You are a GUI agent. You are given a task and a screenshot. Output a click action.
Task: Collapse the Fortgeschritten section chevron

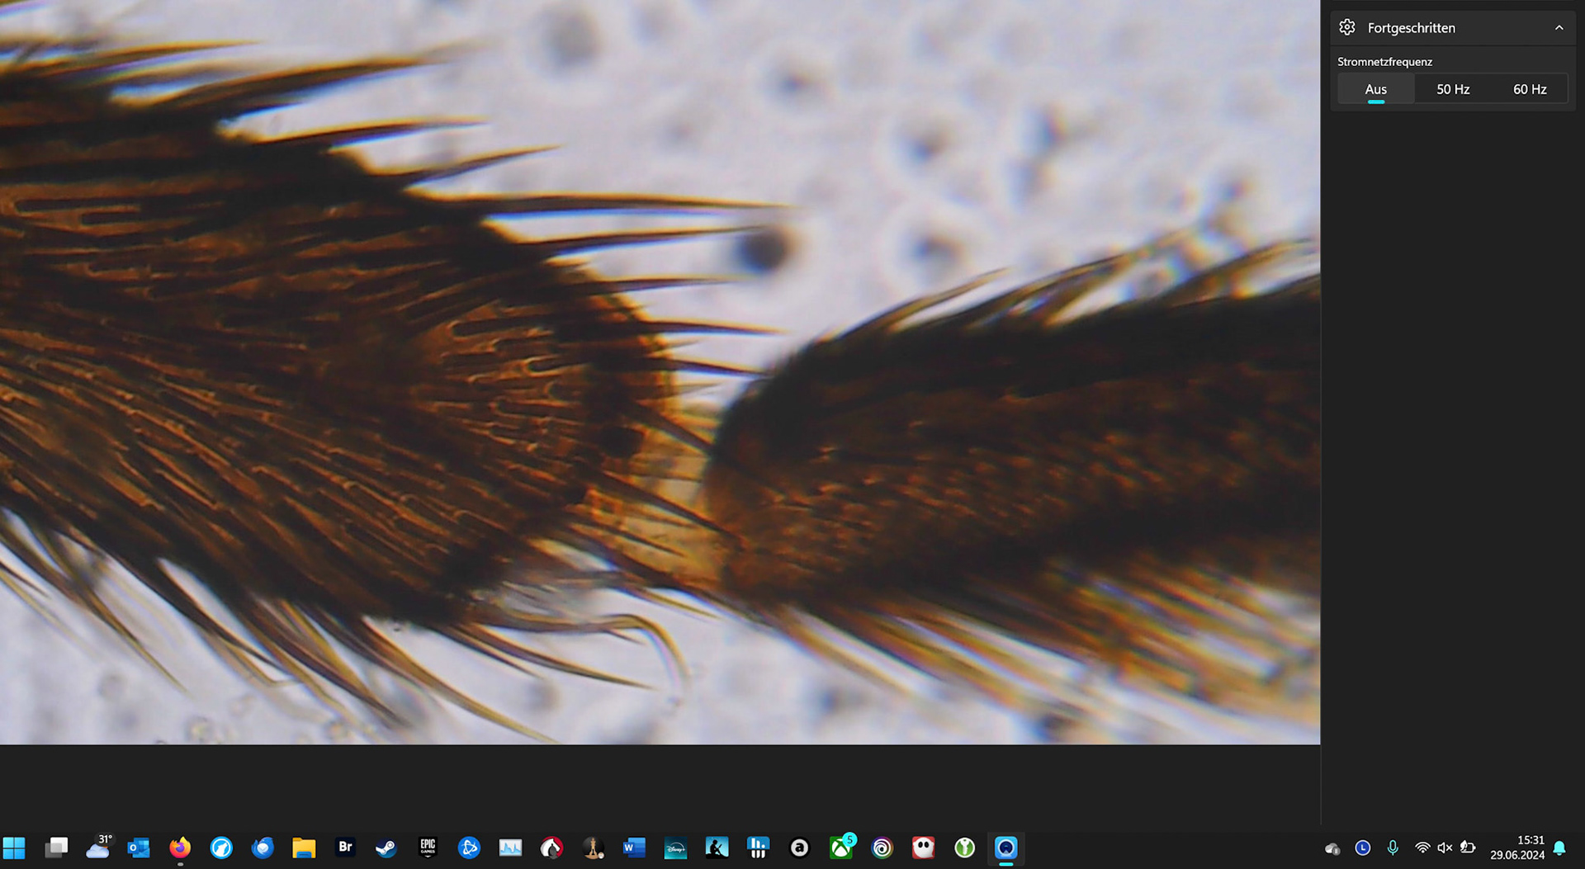[x=1559, y=28]
